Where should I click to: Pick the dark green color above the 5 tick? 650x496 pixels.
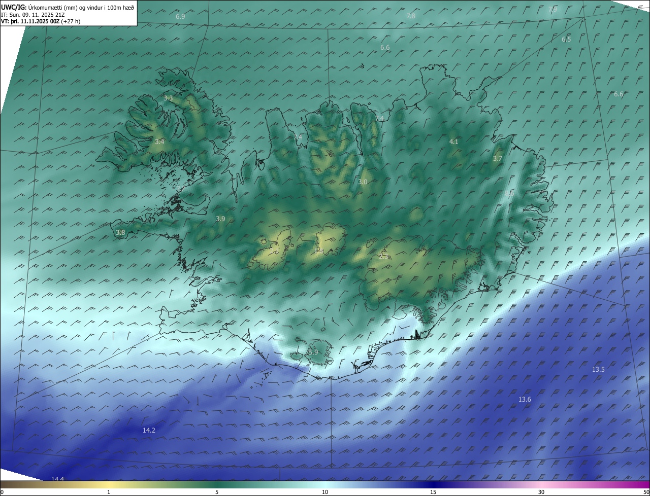point(217,485)
